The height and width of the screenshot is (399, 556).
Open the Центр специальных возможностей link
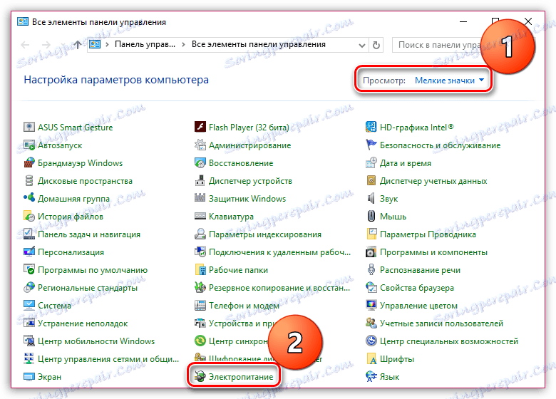click(x=449, y=341)
